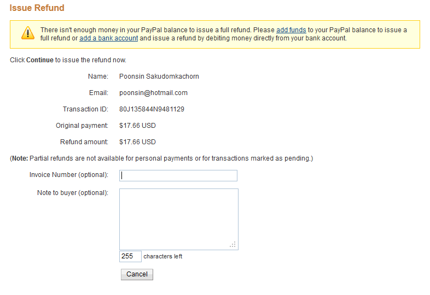Viewport: 430px width, 295px height.
Task: Focus the Invoice Number input field
Action: 178,175
